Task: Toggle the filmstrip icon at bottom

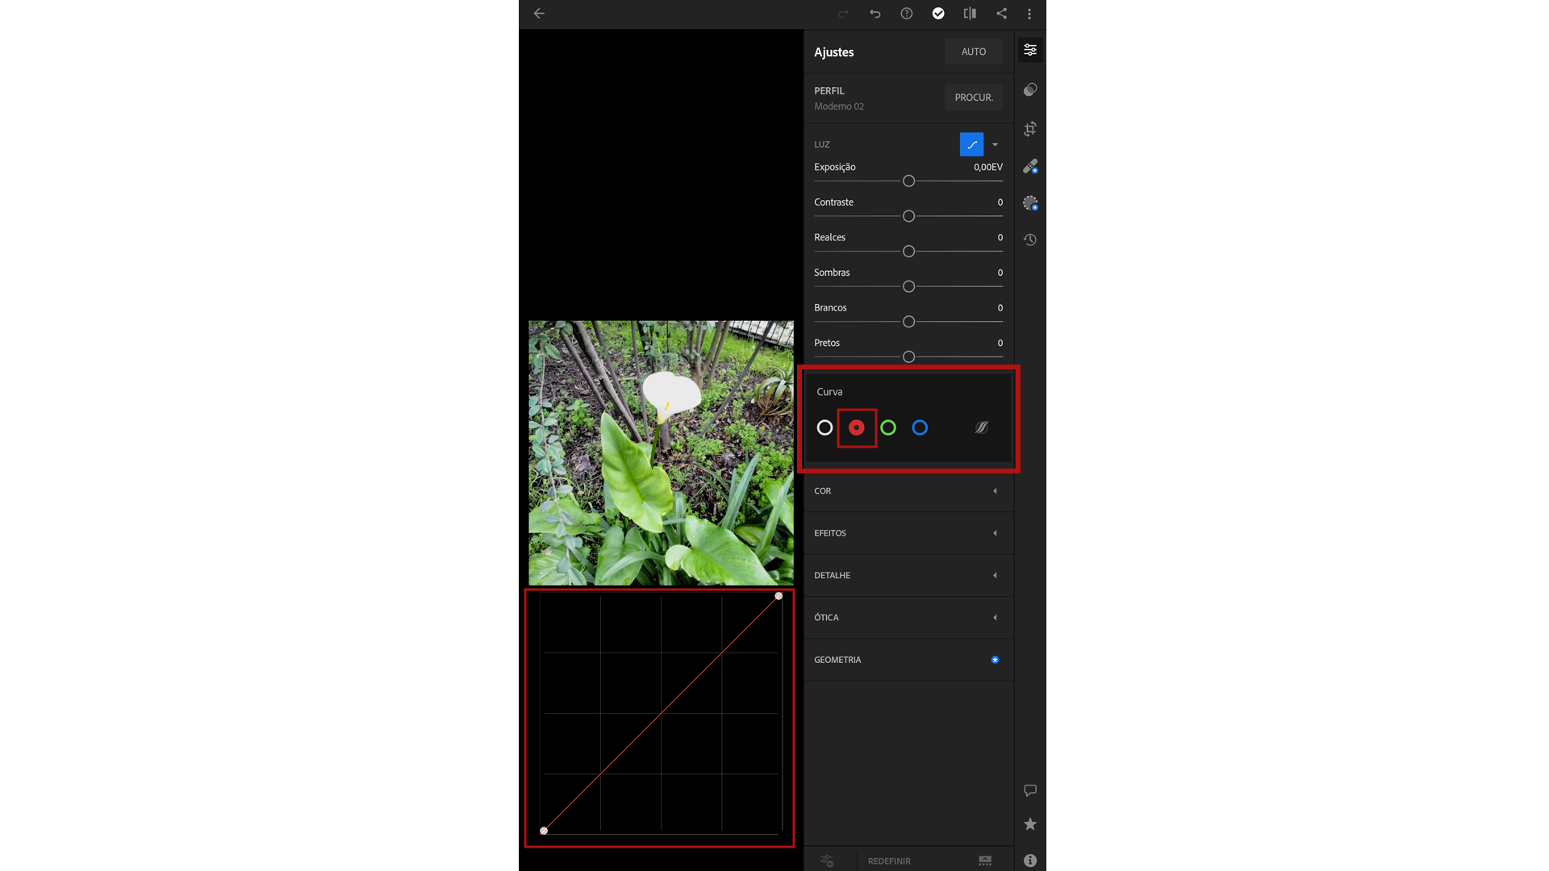Action: point(985,861)
